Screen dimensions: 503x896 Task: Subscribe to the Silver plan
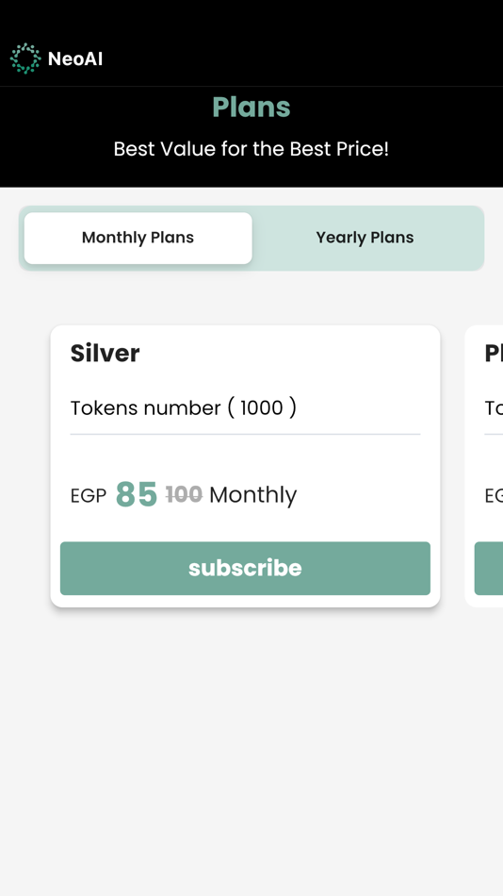pos(245,568)
